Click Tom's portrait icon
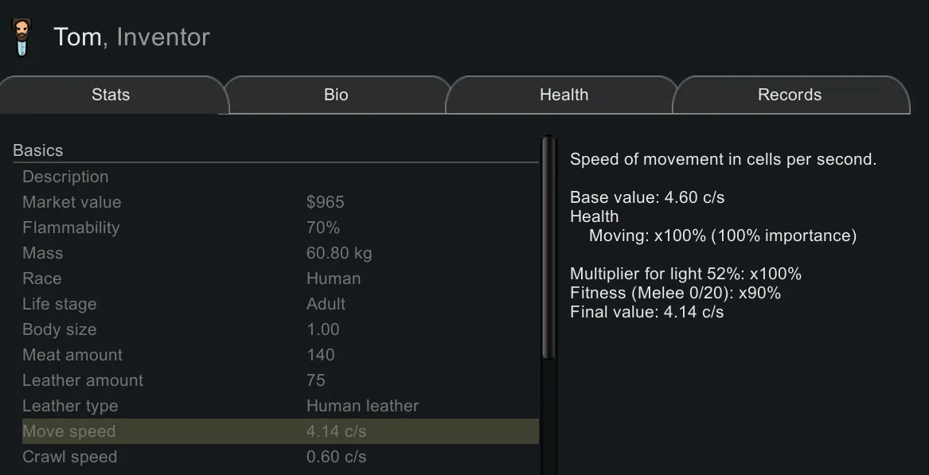 (21, 37)
